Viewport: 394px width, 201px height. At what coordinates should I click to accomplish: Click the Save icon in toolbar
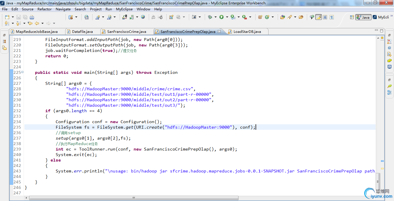tap(18, 17)
